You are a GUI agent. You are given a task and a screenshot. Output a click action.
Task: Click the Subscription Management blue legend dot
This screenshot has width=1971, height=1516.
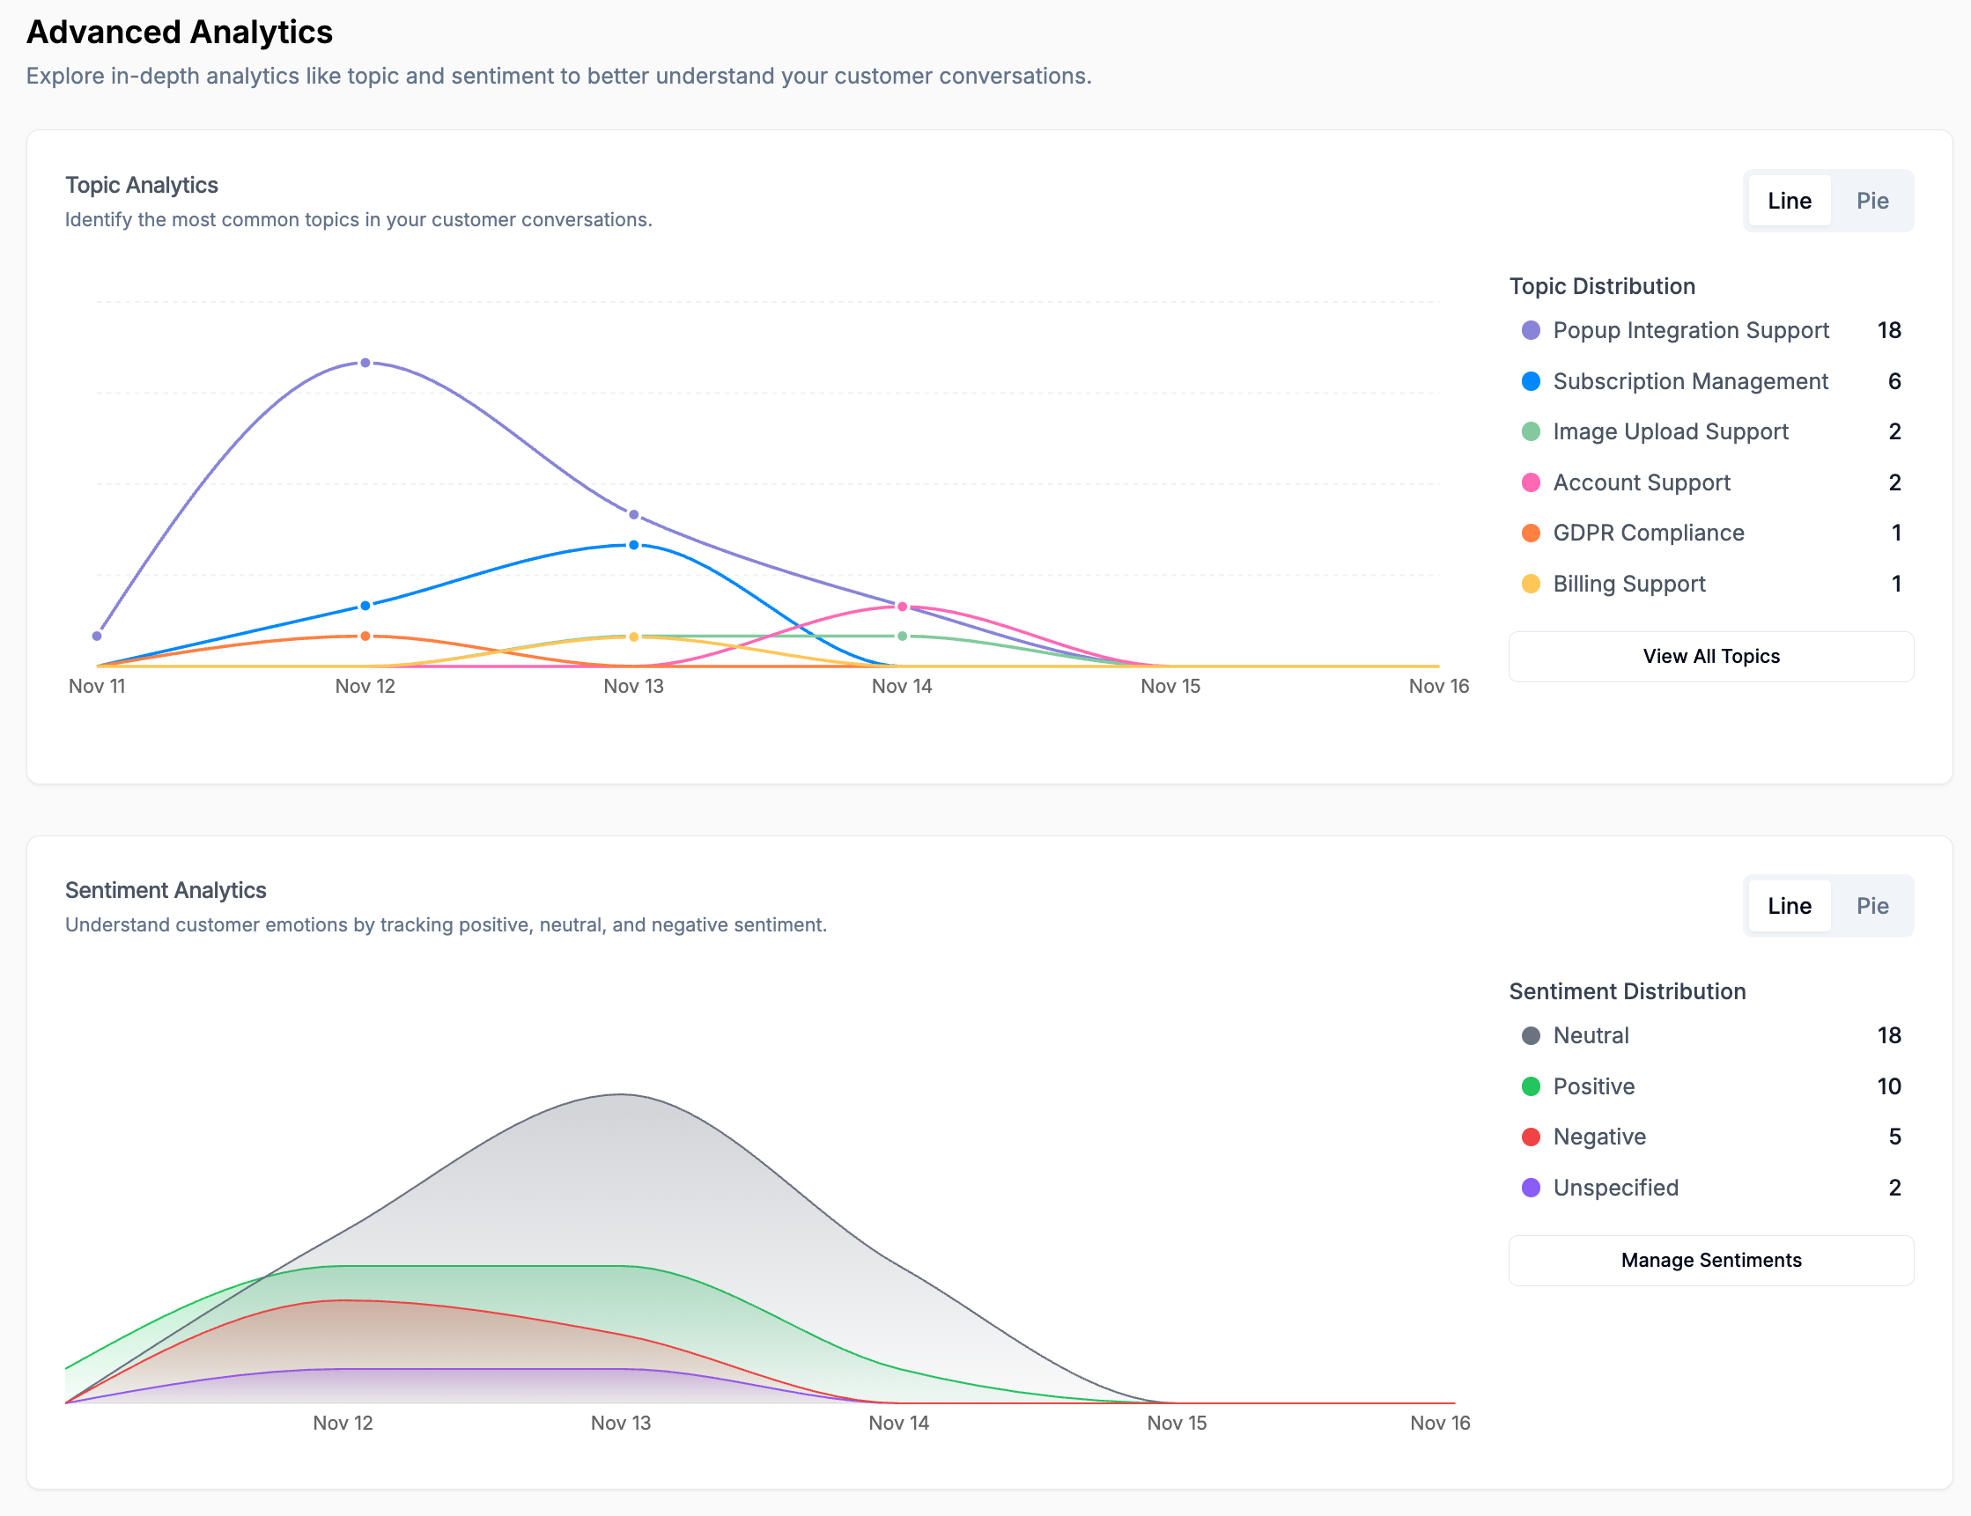1531,381
